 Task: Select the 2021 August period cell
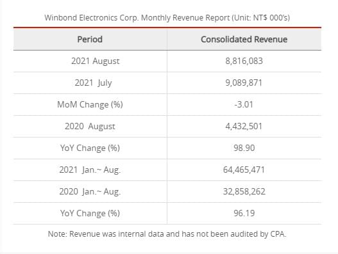(96, 61)
